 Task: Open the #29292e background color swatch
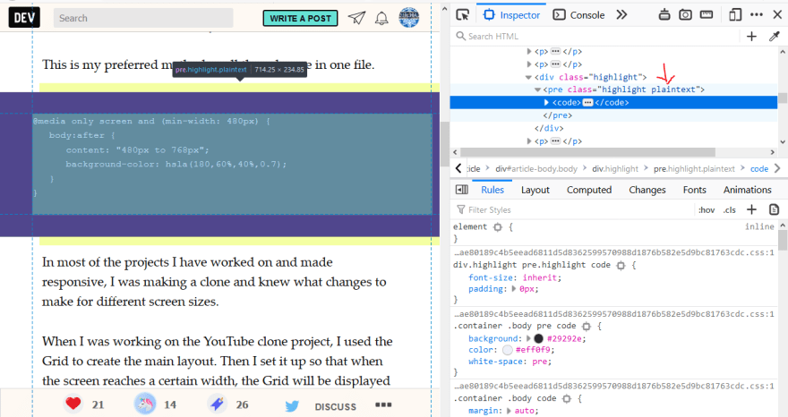click(538, 338)
